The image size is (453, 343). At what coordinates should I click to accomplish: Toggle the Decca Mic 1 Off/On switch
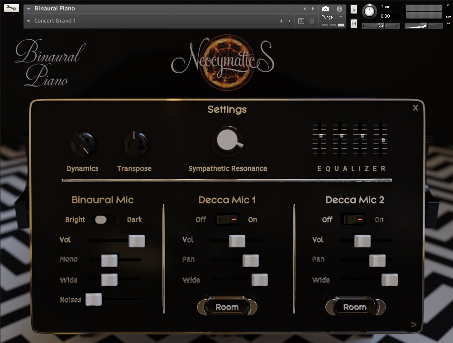tap(227, 220)
